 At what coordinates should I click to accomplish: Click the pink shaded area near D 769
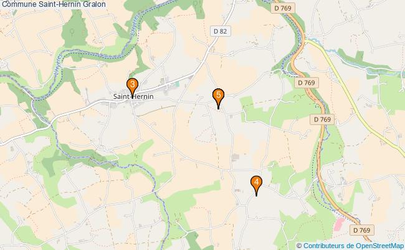[339, 224]
